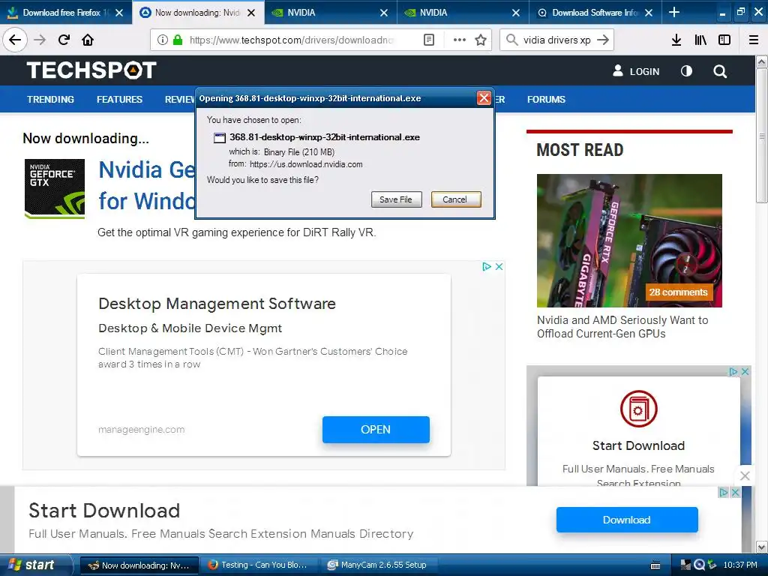Open the TRENDING nav menu
Viewport: 768px width, 576px height.
pos(50,100)
